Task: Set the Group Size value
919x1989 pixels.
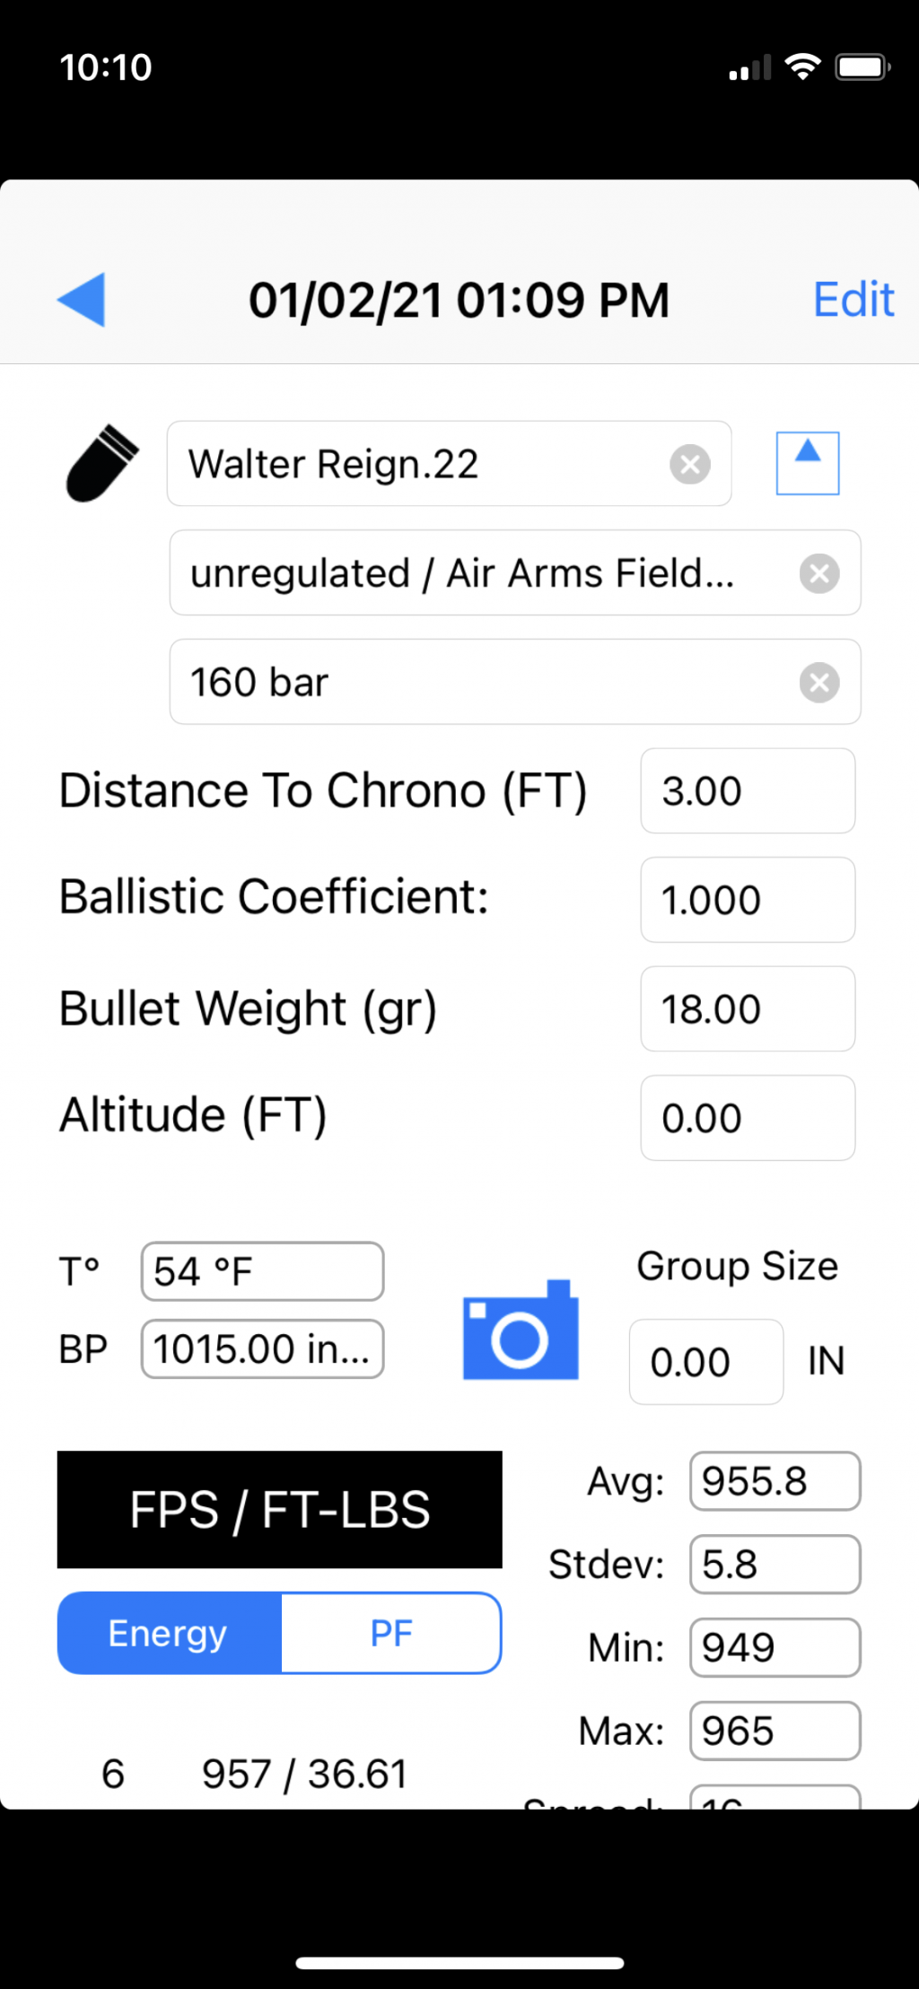Action: click(x=706, y=1362)
